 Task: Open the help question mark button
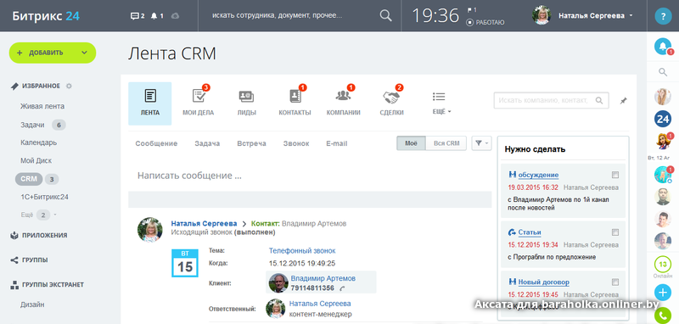663,16
